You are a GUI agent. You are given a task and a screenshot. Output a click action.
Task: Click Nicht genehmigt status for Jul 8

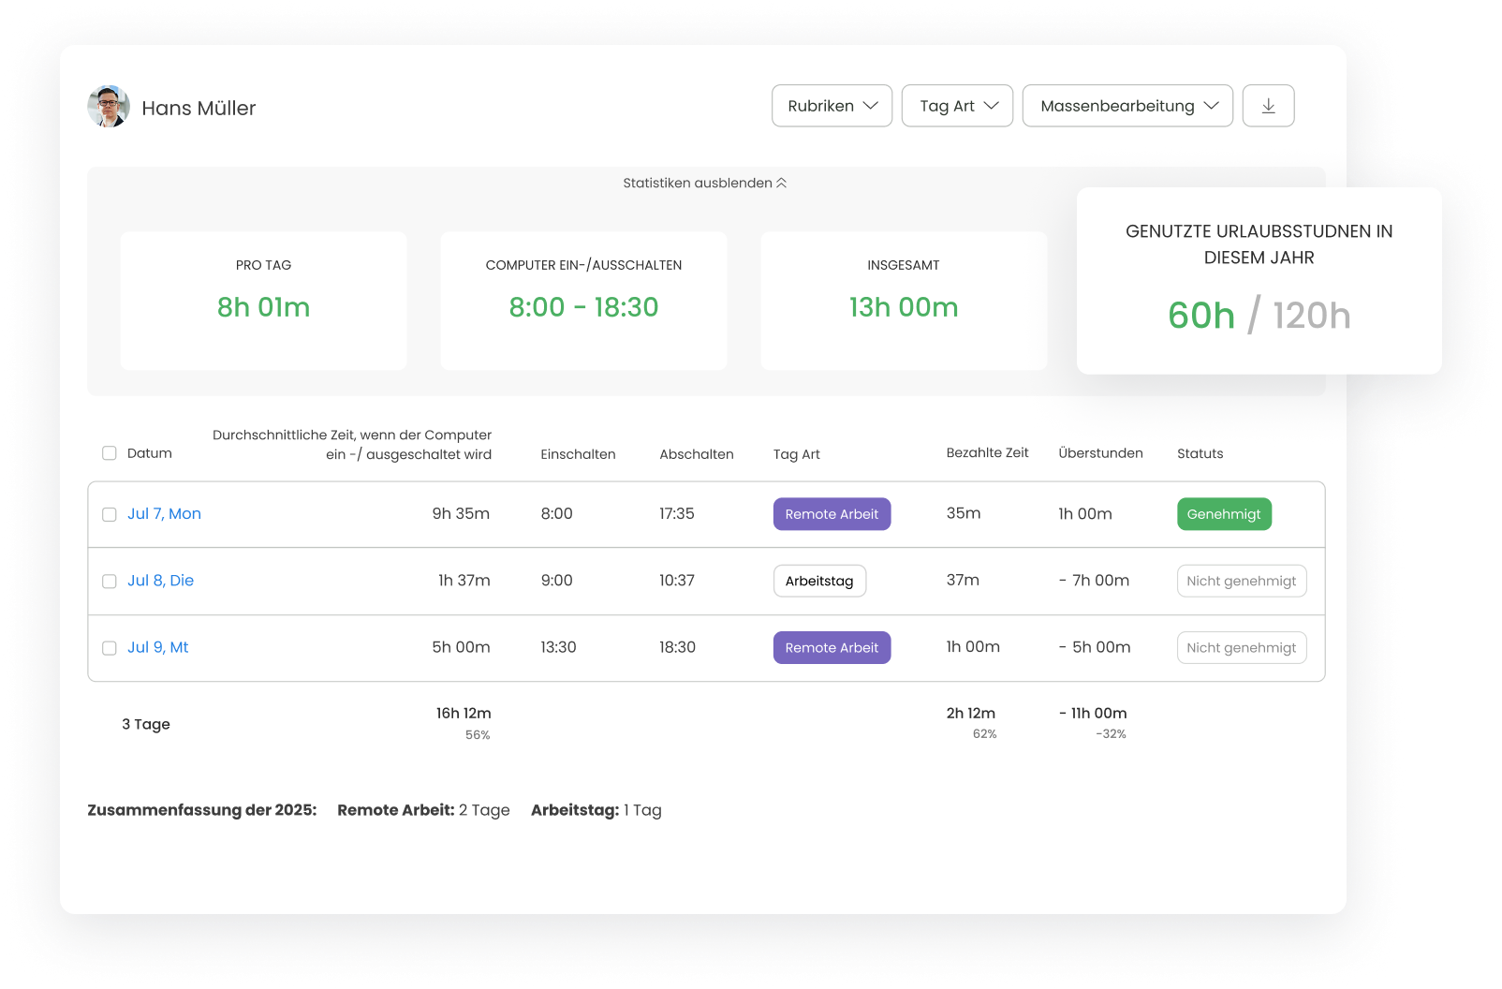pos(1241,581)
